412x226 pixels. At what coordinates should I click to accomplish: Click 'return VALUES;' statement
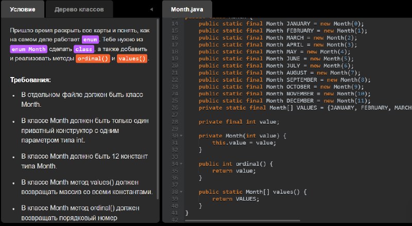point(235,199)
